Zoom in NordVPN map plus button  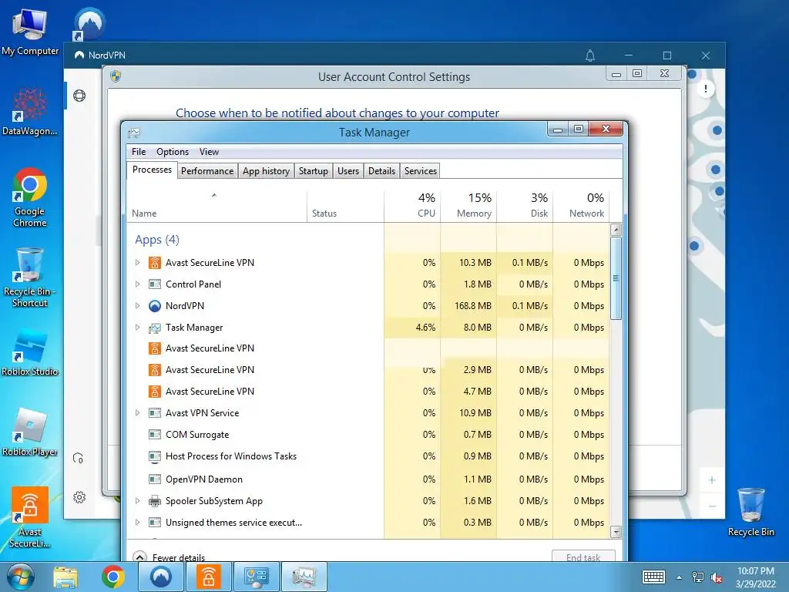[712, 479]
